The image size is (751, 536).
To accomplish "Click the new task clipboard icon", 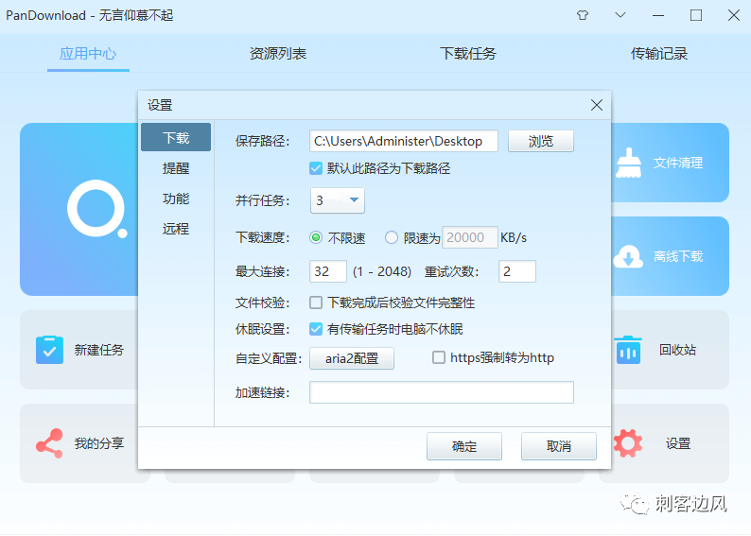I will tap(49, 350).
